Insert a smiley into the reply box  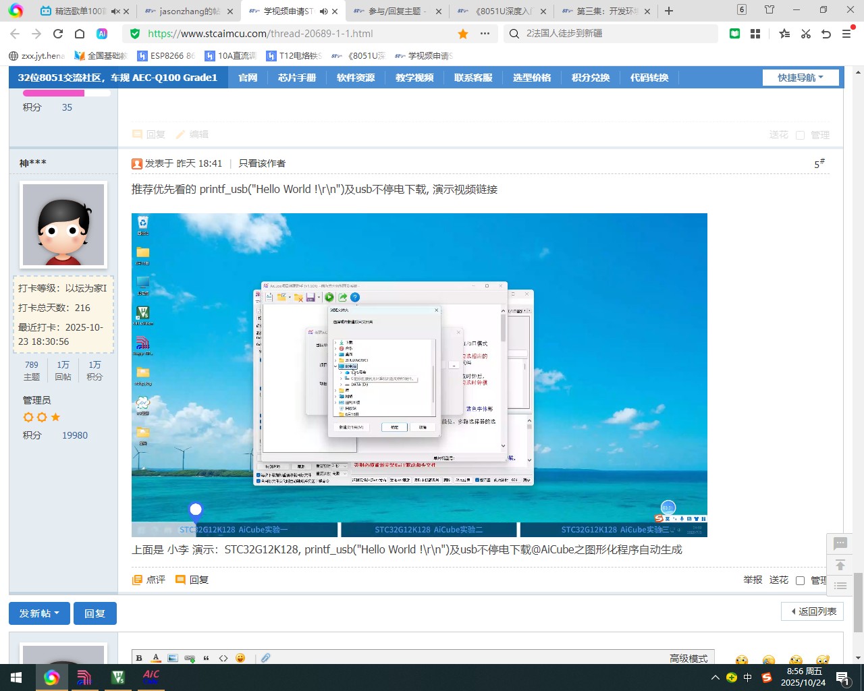click(x=241, y=657)
